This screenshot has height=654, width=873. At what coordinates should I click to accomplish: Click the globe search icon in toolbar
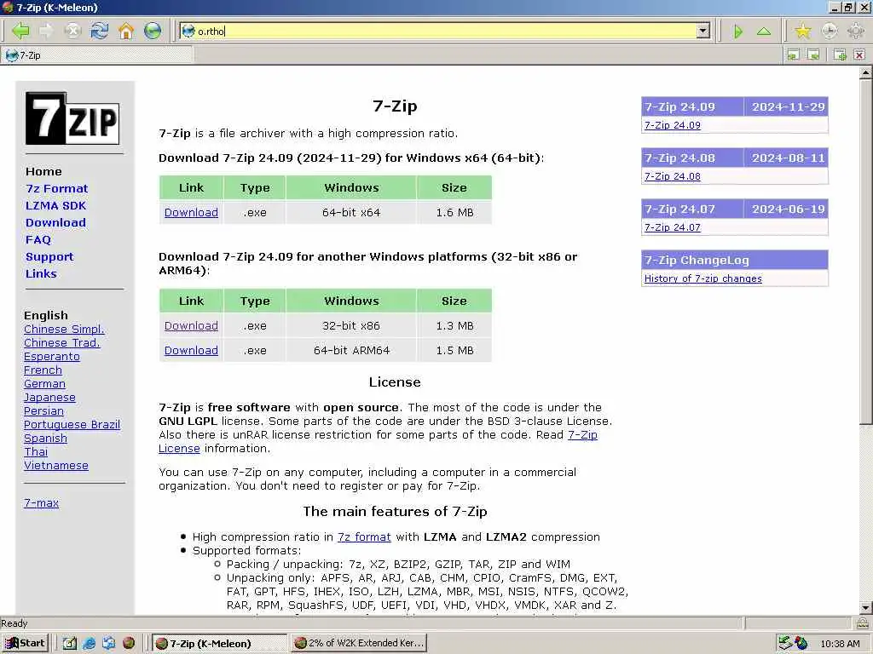[153, 32]
